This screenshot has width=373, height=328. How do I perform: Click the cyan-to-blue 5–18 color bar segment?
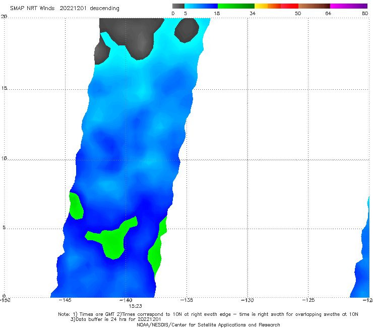point(201,6)
